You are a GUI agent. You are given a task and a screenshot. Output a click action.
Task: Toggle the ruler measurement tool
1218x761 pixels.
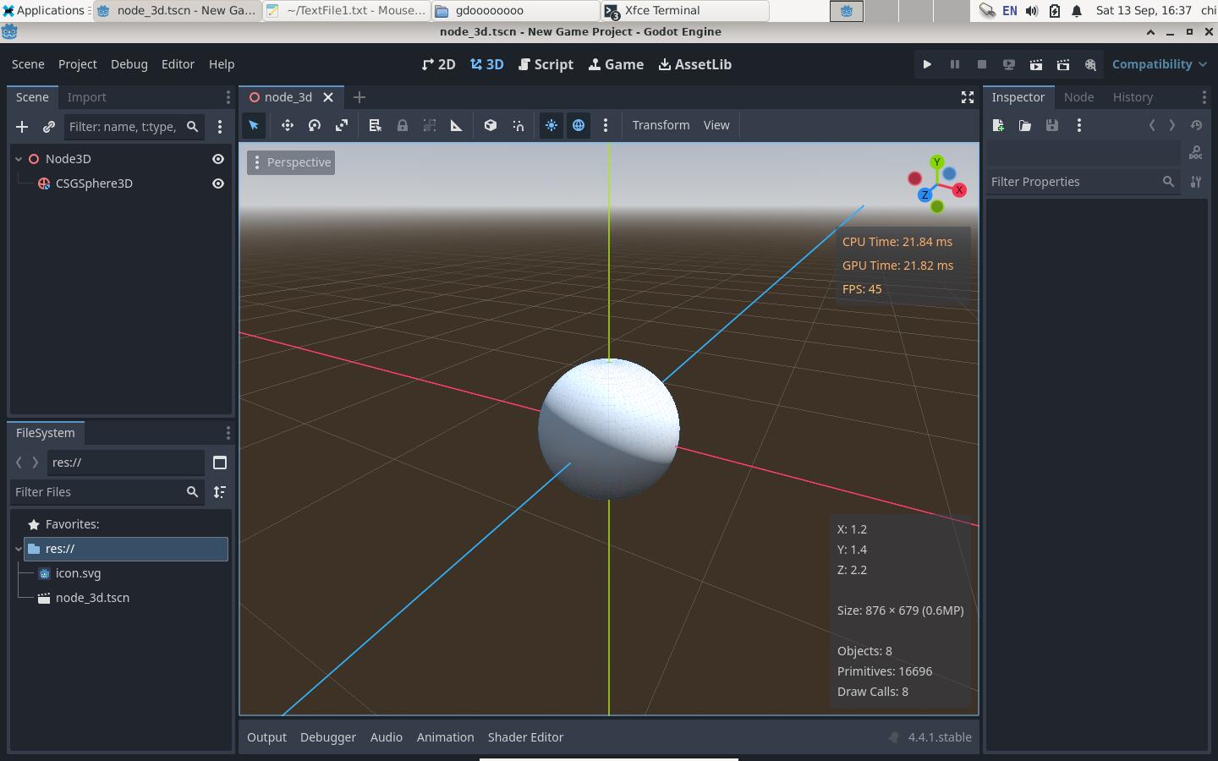pos(457,125)
